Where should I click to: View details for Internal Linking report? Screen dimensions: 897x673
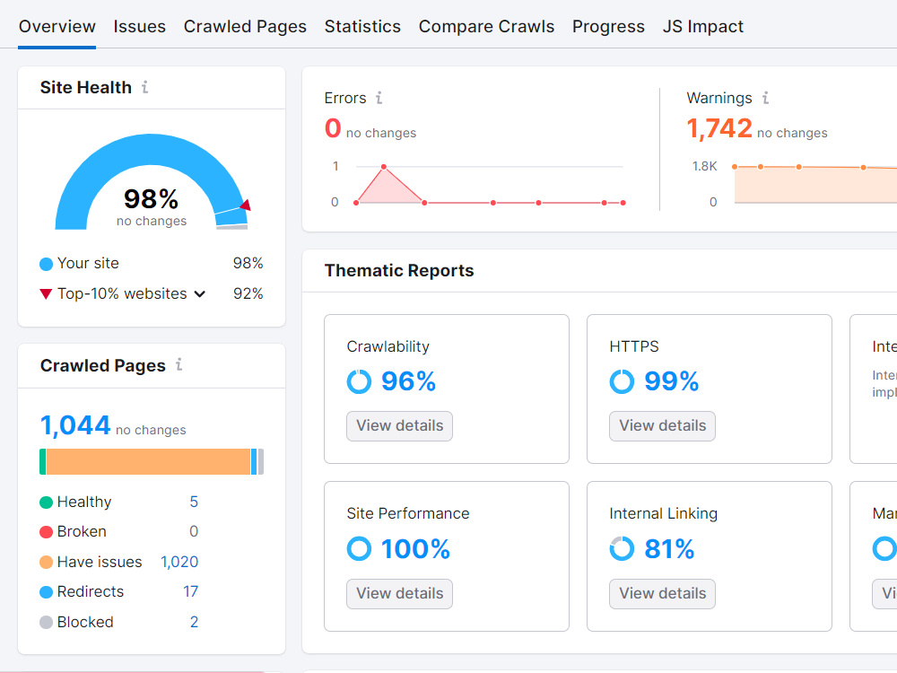(x=663, y=593)
